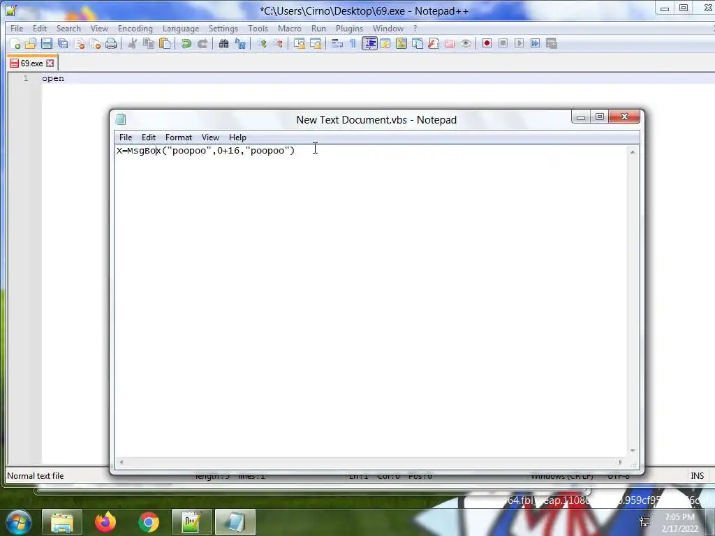Click the Redo toolbar icon
Image resolution: width=715 pixels, height=536 pixels.
[x=202, y=44]
